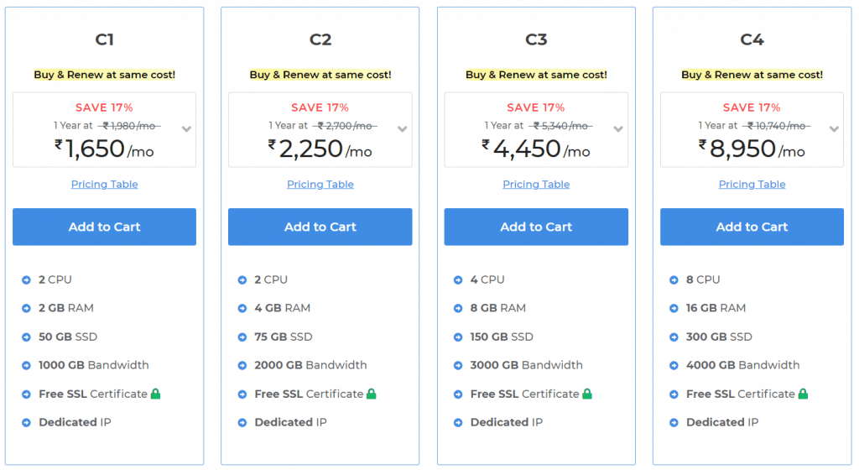This screenshot has height=470, width=859.
Task: Click the green lock icon in C1 plan
Action: pos(156,394)
